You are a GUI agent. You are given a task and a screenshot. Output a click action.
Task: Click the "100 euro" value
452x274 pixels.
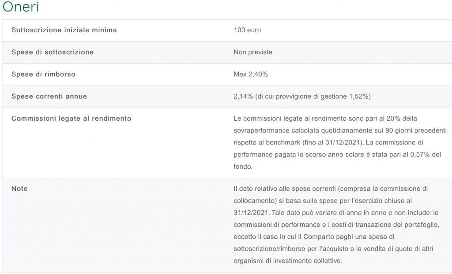247,30
